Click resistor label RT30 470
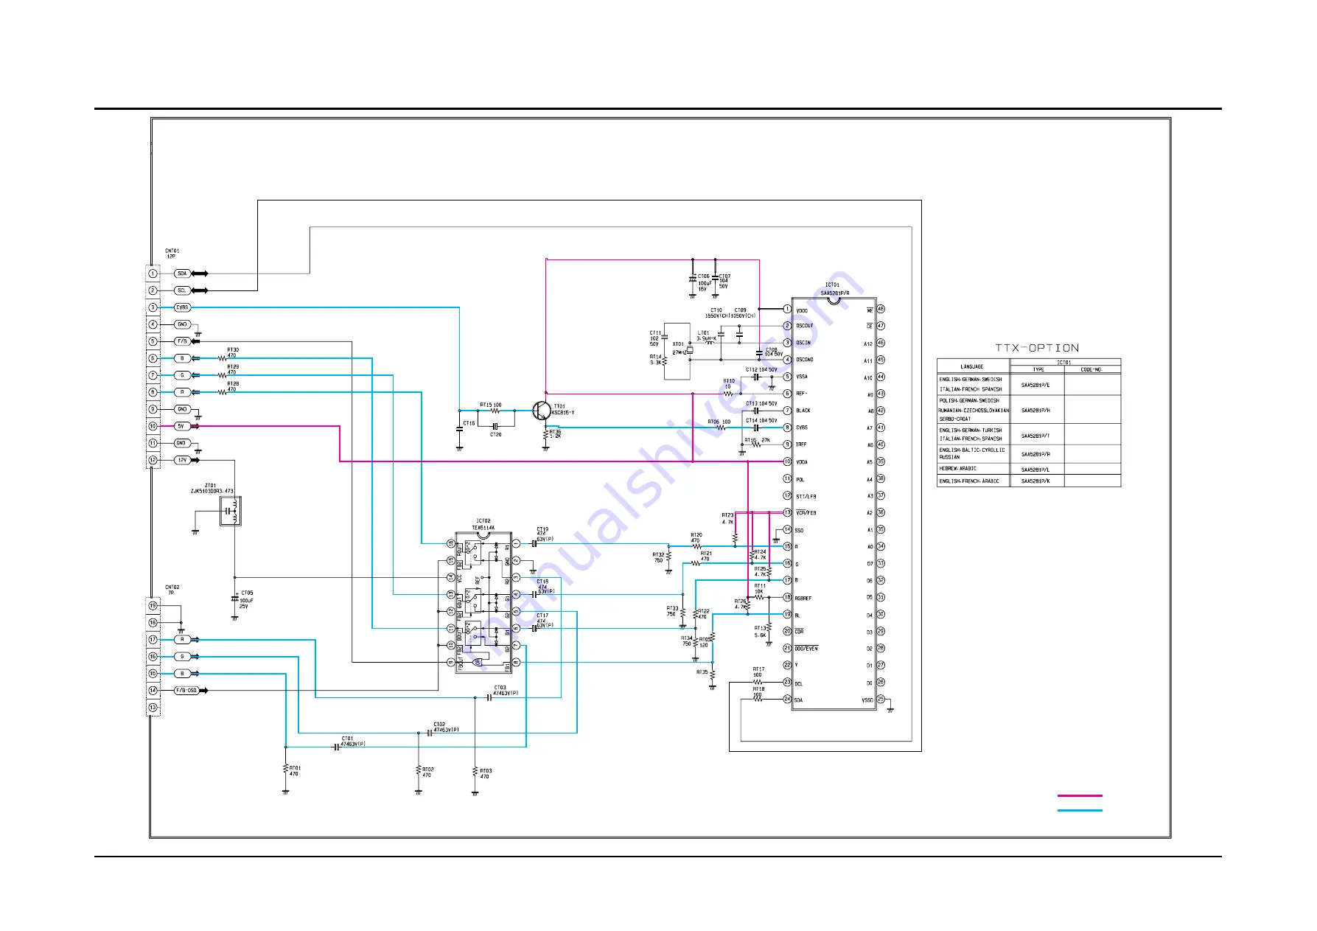 click(x=232, y=352)
